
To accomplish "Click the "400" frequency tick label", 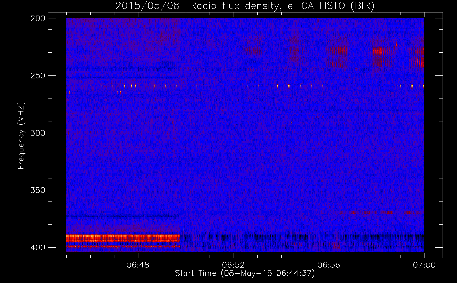I will pyautogui.click(x=38, y=248).
